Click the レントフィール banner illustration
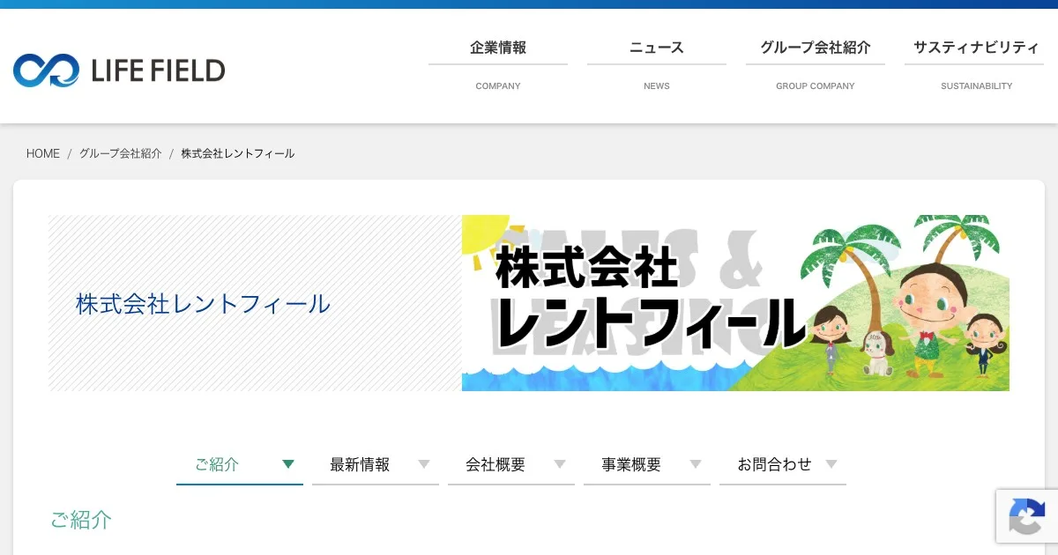The height and width of the screenshot is (555, 1058). 735,303
